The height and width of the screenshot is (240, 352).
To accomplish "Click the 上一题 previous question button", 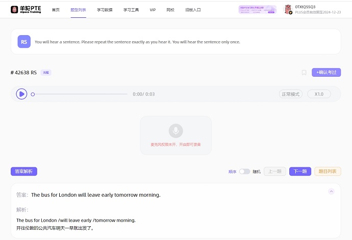I will (x=275, y=171).
